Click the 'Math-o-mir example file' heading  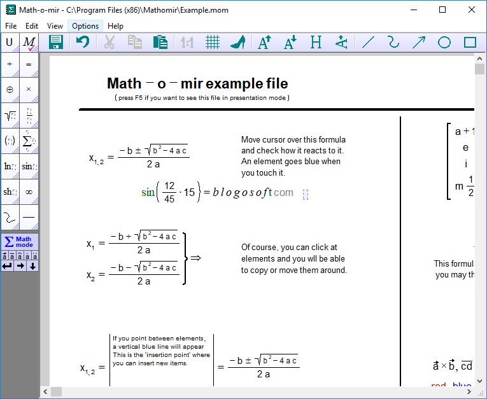(197, 83)
